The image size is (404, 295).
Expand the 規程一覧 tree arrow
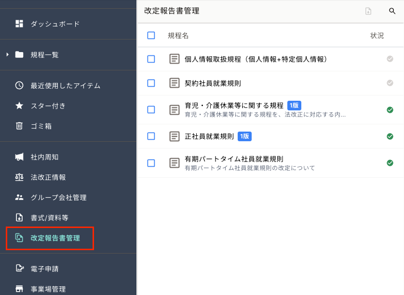(7, 54)
